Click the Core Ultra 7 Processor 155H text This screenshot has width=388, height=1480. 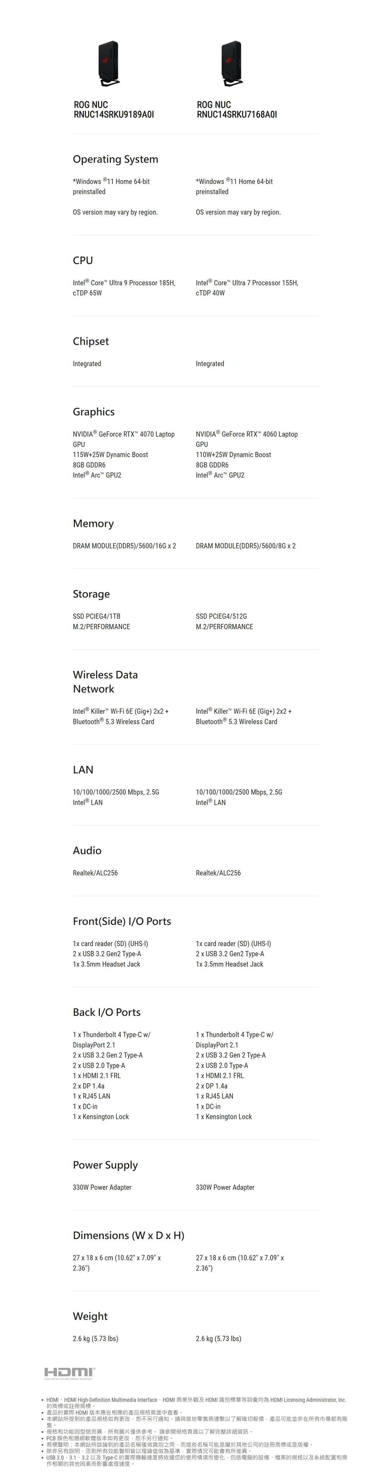[x=247, y=283]
